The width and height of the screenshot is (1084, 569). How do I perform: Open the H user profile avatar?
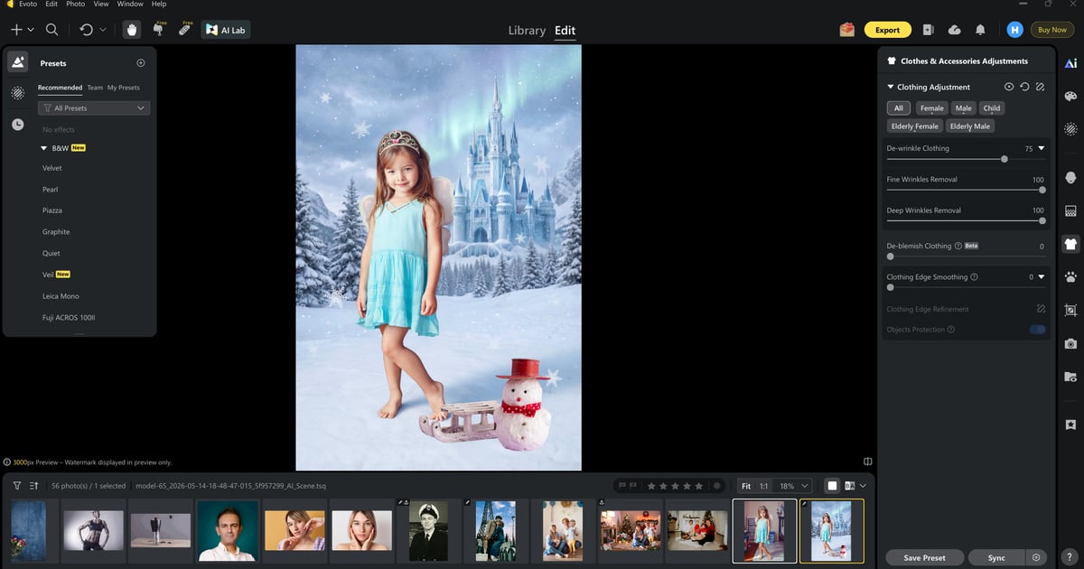(1014, 30)
